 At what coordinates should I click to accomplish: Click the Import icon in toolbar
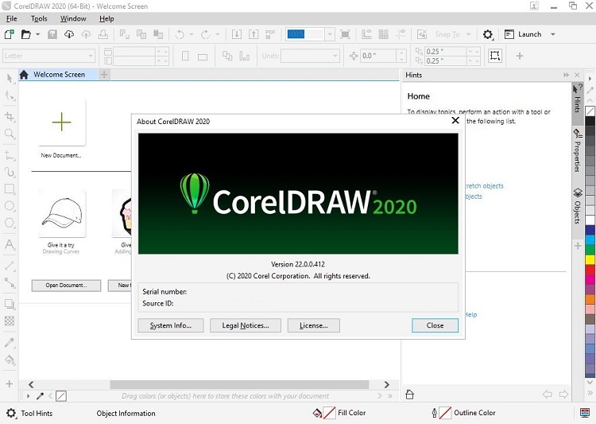pyautogui.click(x=237, y=35)
